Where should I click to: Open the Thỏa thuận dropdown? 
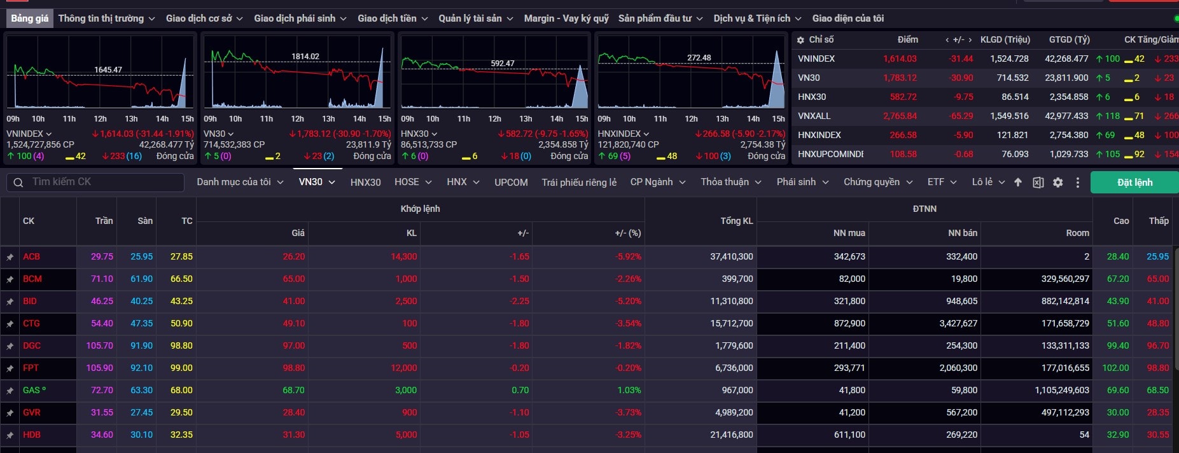pyautogui.click(x=731, y=182)
